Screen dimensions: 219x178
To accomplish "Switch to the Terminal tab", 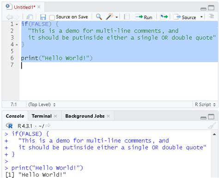I will [42, 116].
